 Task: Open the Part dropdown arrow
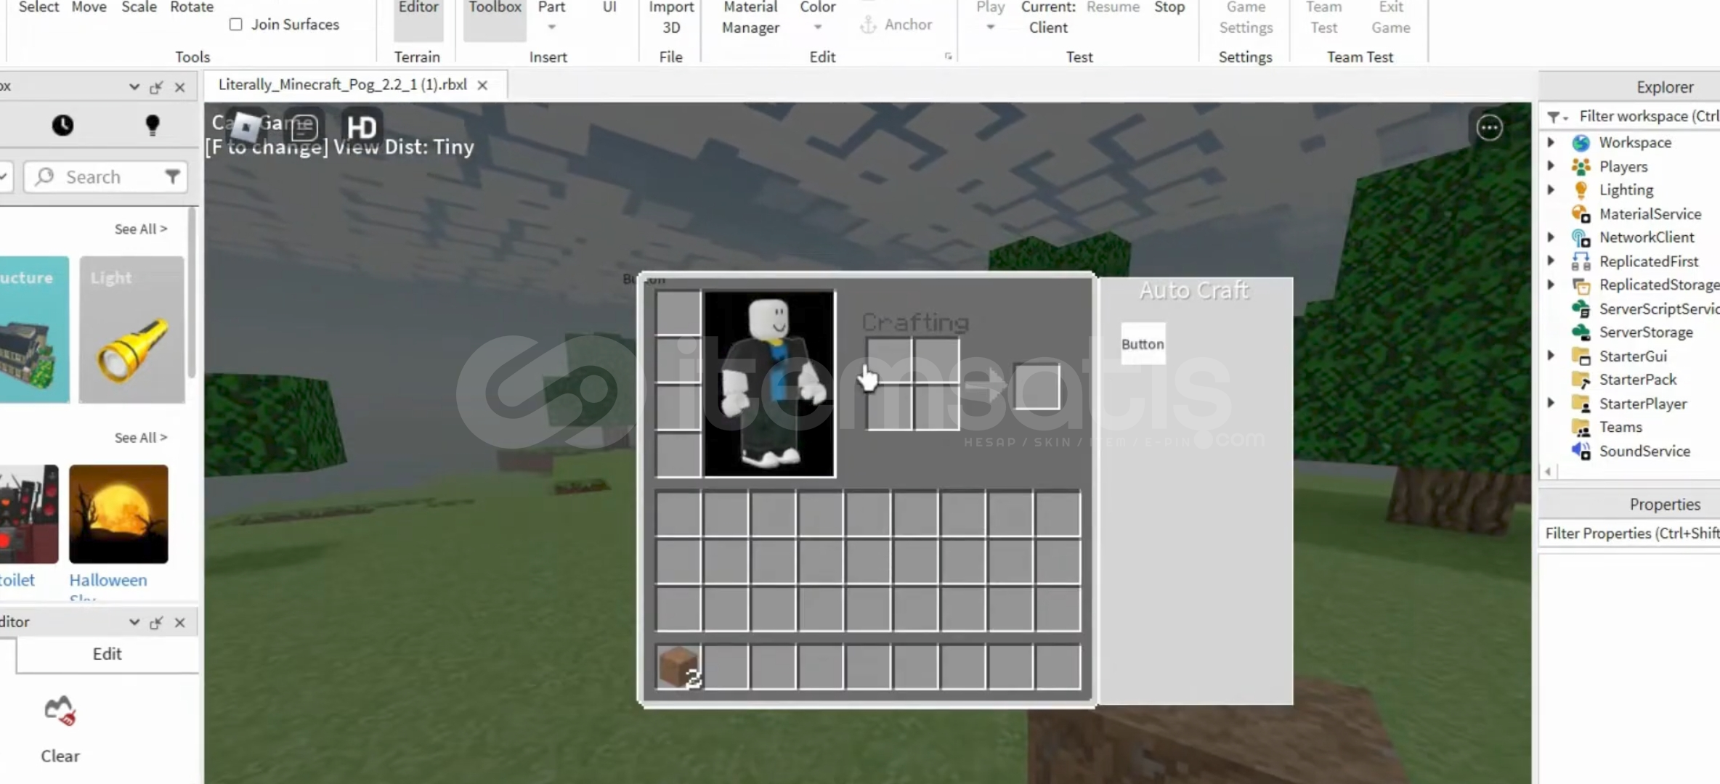tap(551, 28)
